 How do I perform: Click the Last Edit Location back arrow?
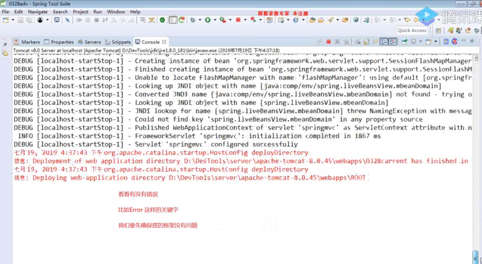[x=407, y=20]
